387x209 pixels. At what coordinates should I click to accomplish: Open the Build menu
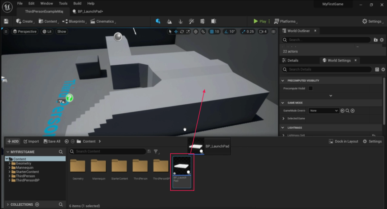pyautogui.click(x=77, y=3)
